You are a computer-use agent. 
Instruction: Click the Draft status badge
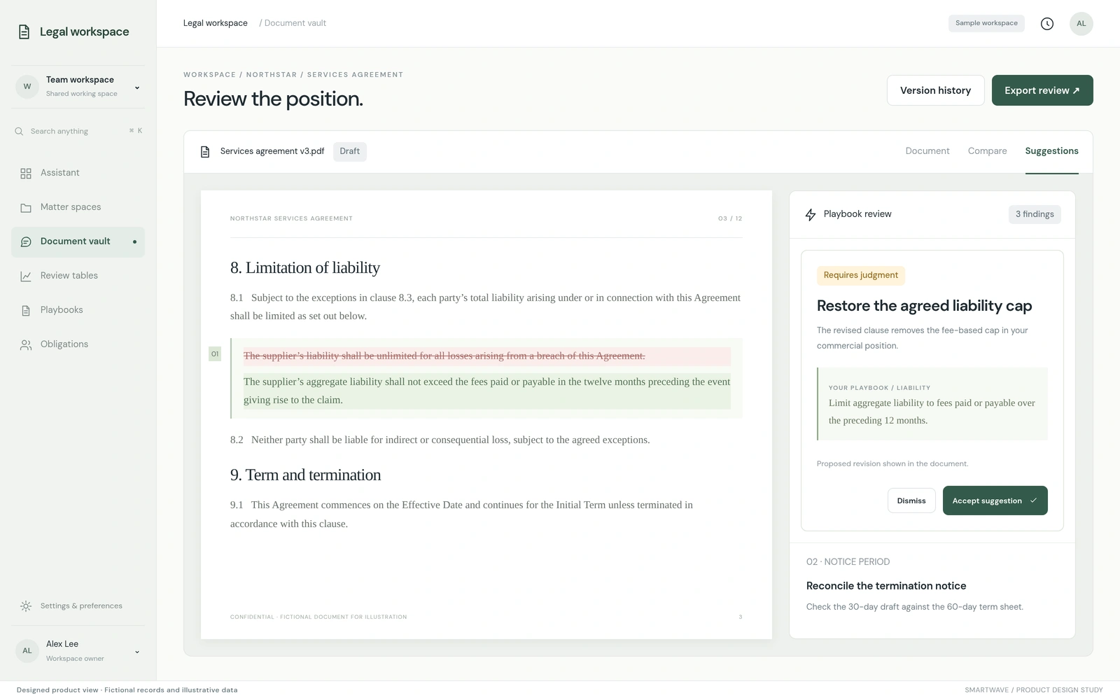[x=349, y=151]
